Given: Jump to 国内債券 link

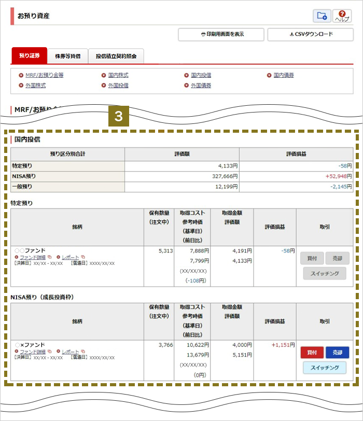Looking at the screenshot, I should click(284, 75).
